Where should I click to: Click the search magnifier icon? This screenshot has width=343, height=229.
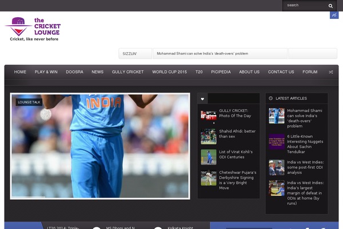click(x=330, y=6)
